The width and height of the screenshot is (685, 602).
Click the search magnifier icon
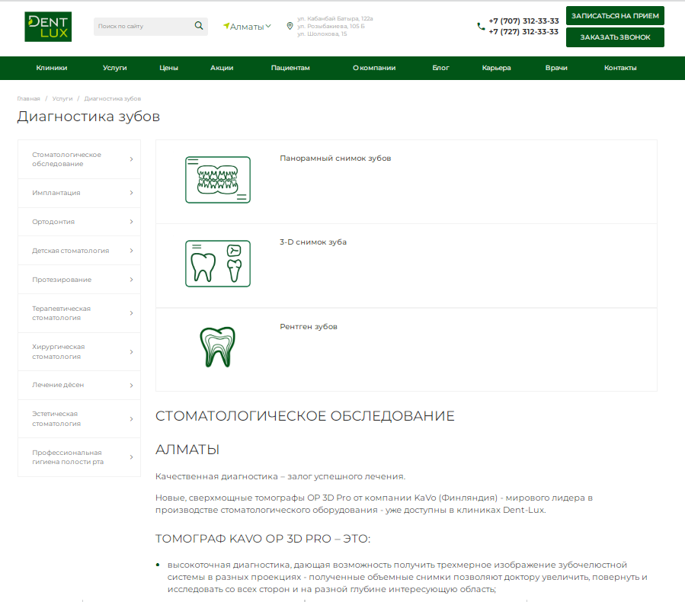tap(199, 26)
